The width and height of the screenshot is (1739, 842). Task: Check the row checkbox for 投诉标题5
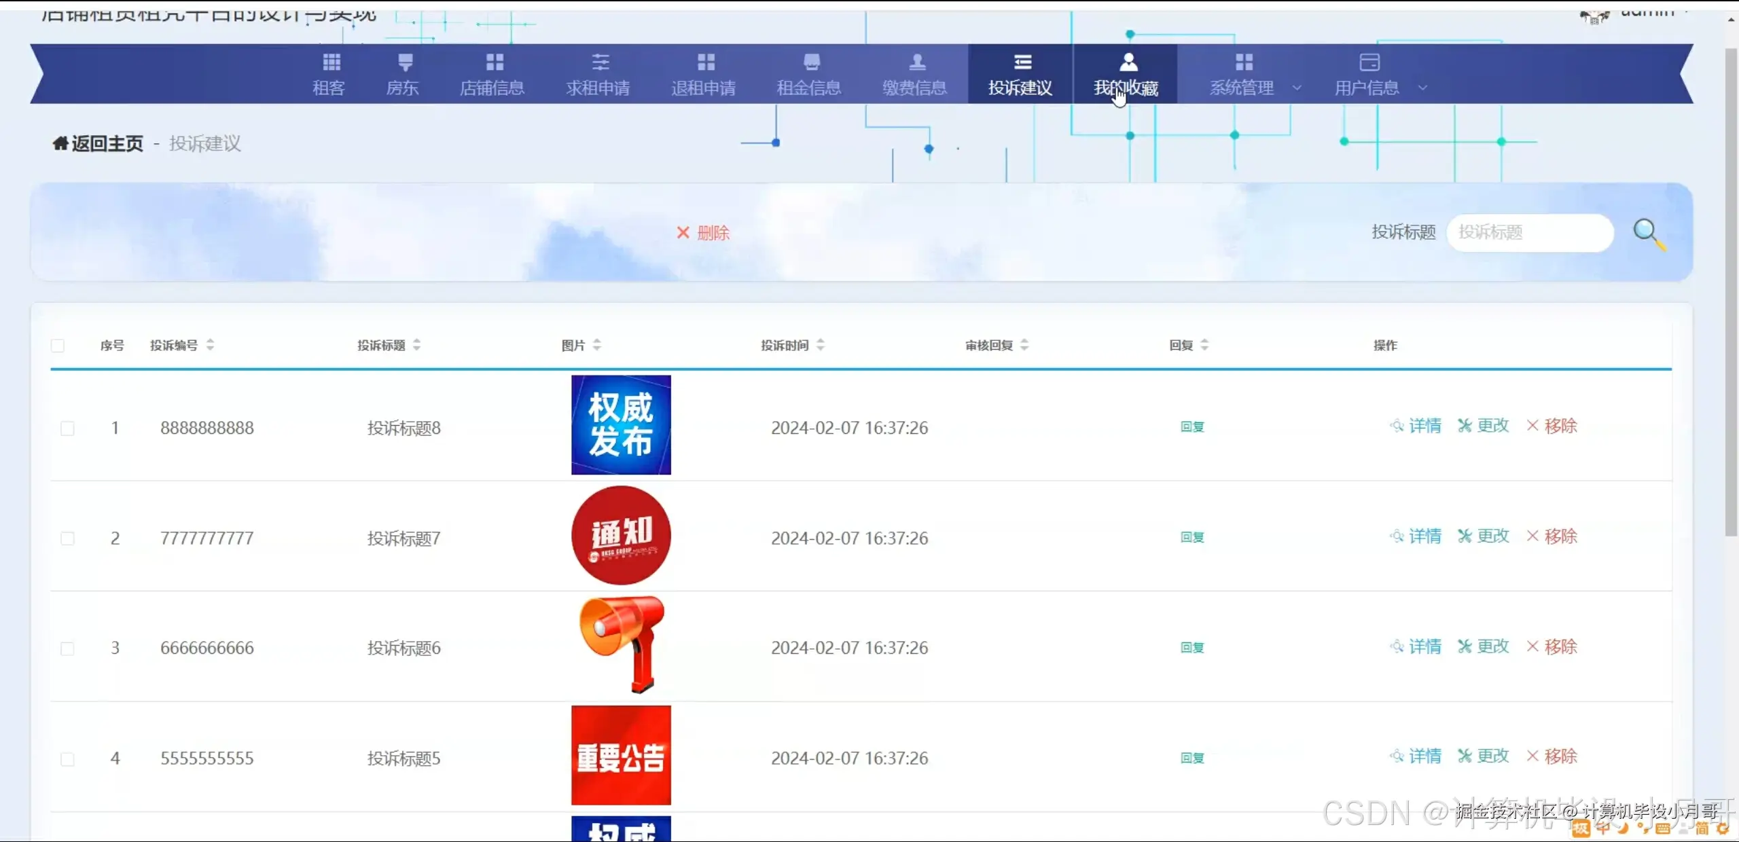point(68,758)
